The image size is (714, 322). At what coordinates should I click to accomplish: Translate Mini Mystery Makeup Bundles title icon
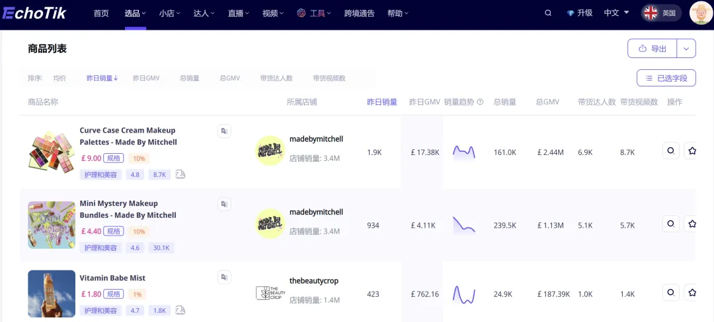pos(224,205)
